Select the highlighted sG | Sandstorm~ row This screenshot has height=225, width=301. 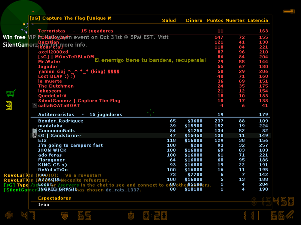[x=150, y=135]
